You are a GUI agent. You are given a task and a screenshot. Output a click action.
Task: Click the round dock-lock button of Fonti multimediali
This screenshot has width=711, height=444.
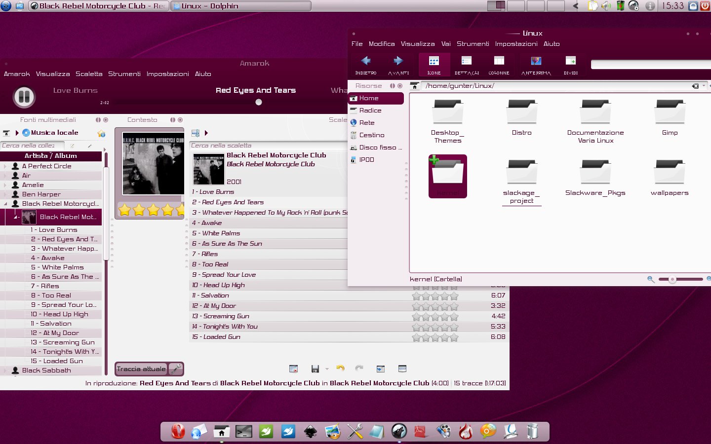[x=106, y=120]
